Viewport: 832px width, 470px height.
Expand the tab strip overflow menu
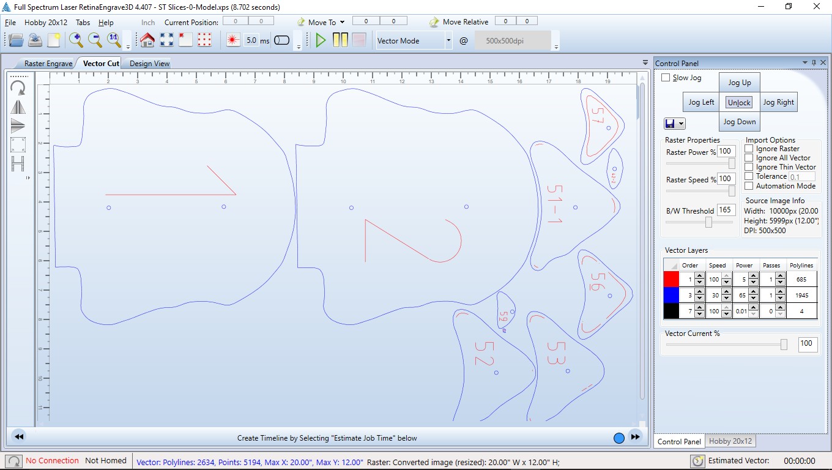[x=645, y=62]
